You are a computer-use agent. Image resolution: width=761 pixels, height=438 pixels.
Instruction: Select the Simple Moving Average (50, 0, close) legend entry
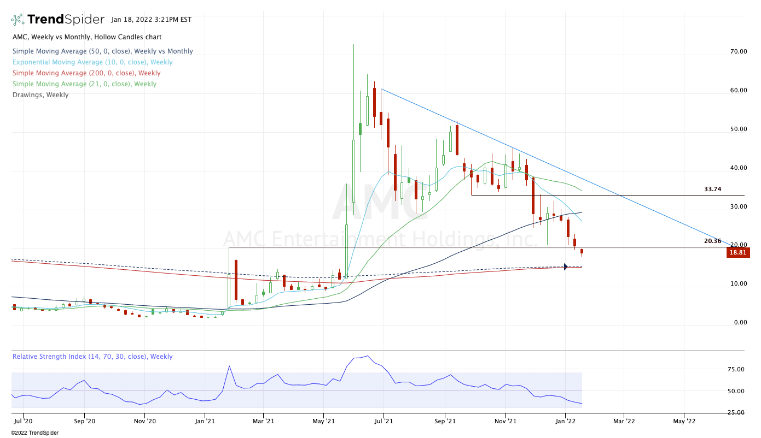pos(103,51)
